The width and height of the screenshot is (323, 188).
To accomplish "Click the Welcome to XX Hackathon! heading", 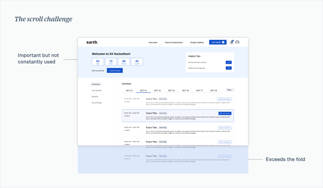I will tap(111, 54).
